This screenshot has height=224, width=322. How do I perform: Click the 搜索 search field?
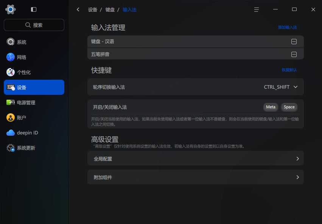pyautogui.click(x=34, y=25)
